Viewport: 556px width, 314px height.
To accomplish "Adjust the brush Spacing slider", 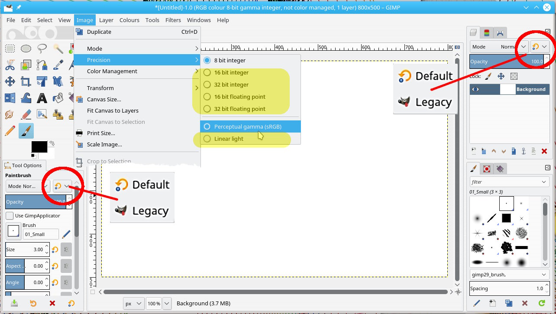I will click(x=507, y=288).
